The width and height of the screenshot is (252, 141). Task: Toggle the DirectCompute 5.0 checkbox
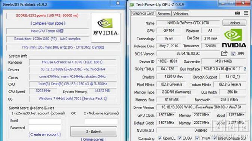(215, 138)
